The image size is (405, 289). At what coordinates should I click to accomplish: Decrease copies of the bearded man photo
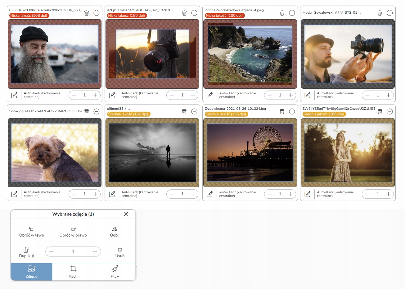[x=74, y=95]
